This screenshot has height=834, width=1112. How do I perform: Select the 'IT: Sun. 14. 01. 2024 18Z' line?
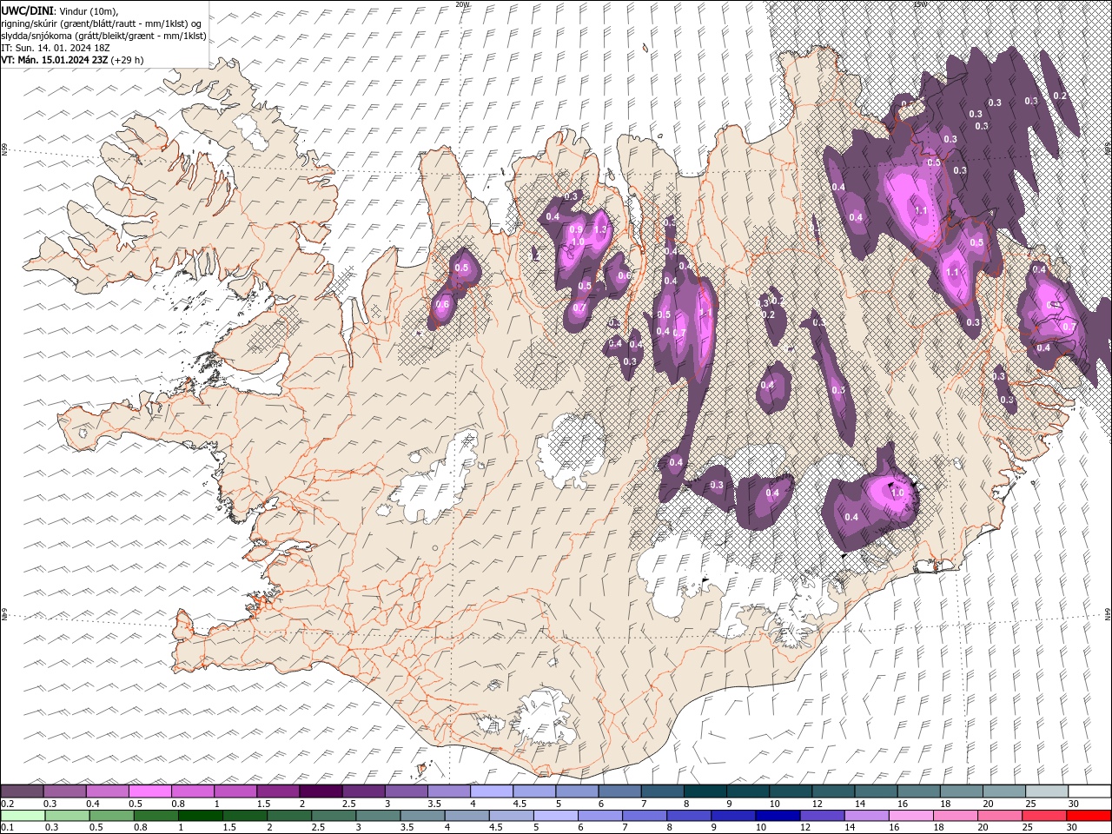click(x=56, y=48)
